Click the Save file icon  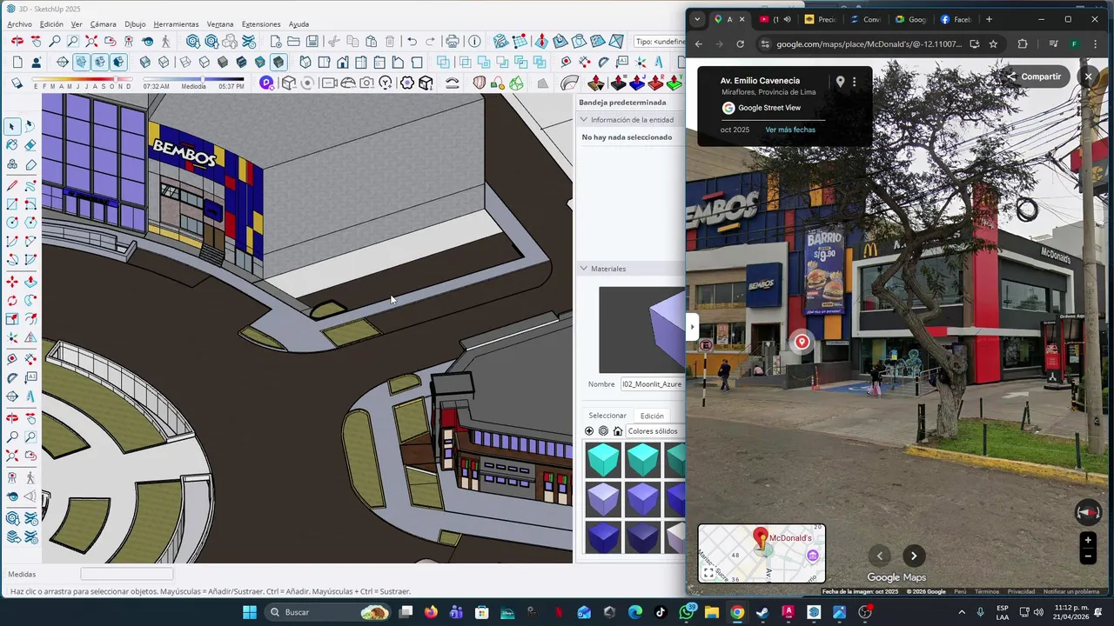(x=312, y=41)
